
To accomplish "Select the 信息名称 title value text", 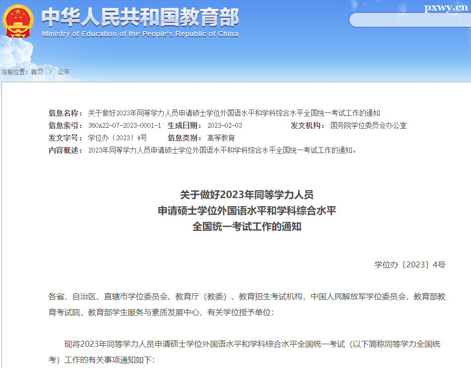I will pos(234,113).
